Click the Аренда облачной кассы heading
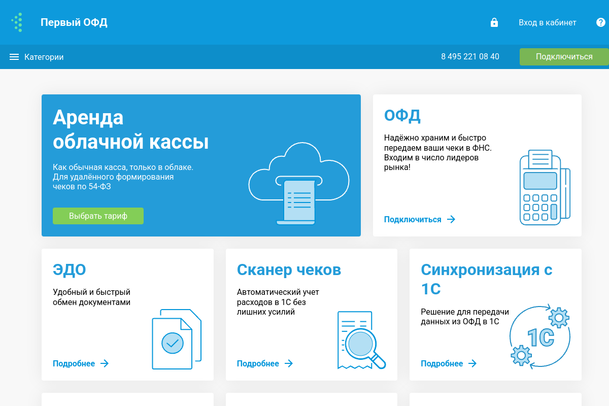 point(131,130)
